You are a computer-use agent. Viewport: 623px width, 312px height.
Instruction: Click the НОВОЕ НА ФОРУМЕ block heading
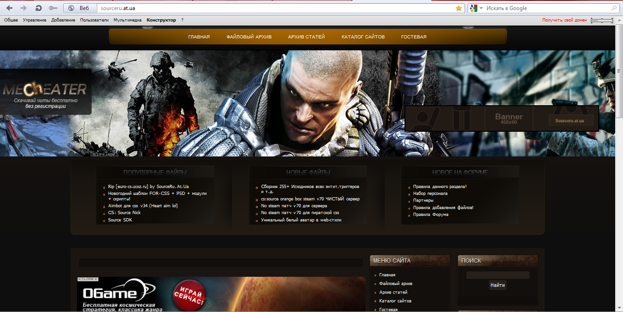[460, 172]
